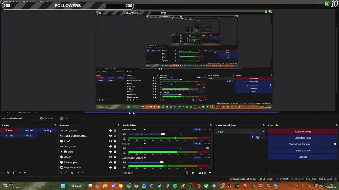
Task: Open source Properties button
Action: 47,118
